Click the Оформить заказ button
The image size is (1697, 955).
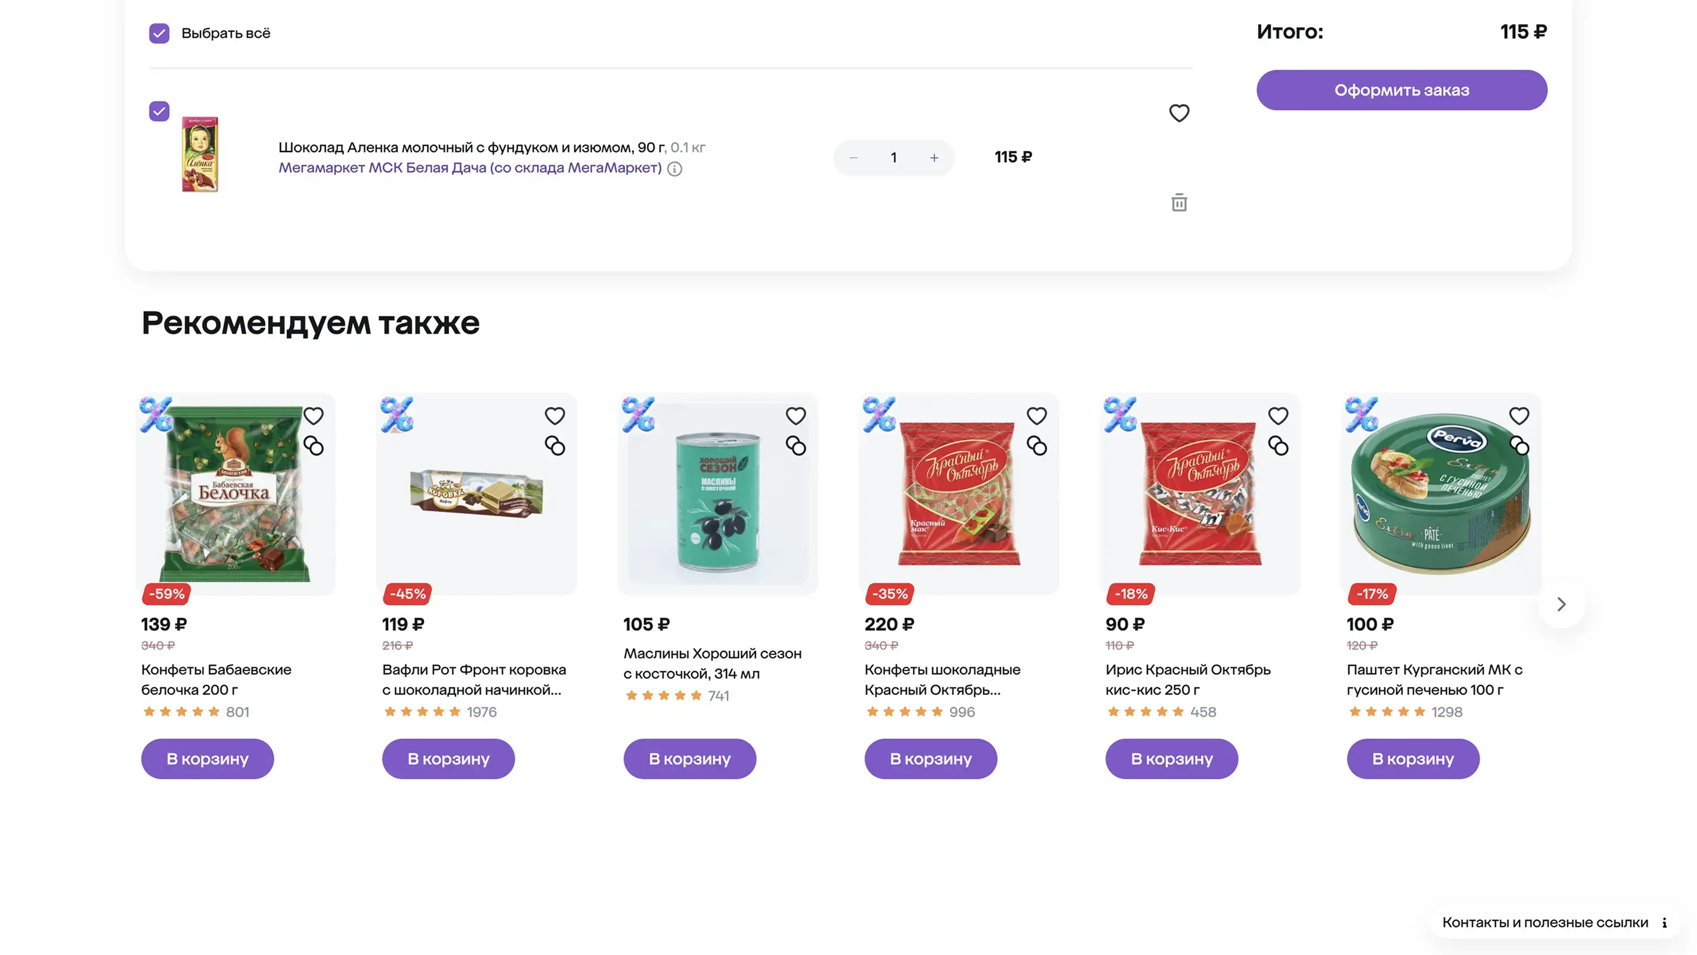(1401, 90)
